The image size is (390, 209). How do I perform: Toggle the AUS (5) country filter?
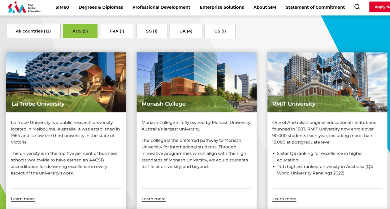click(x=80, y=31)
